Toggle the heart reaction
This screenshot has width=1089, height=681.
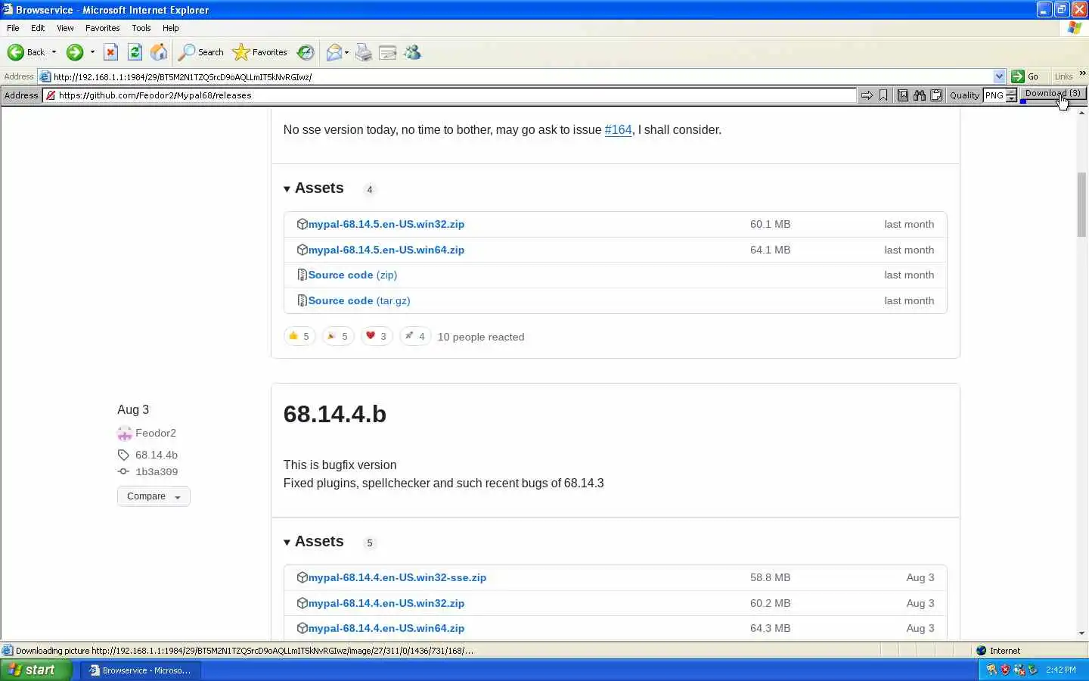pos(377,336)
